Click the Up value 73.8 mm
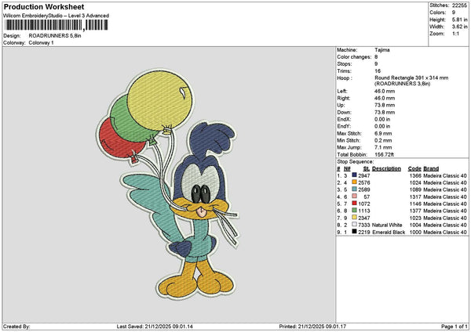Screen dimensions: 471x332 click(x=385, y=105)
